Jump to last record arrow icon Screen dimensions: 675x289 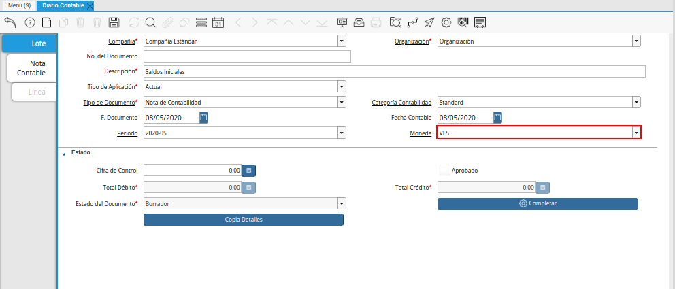pos(322,22)
